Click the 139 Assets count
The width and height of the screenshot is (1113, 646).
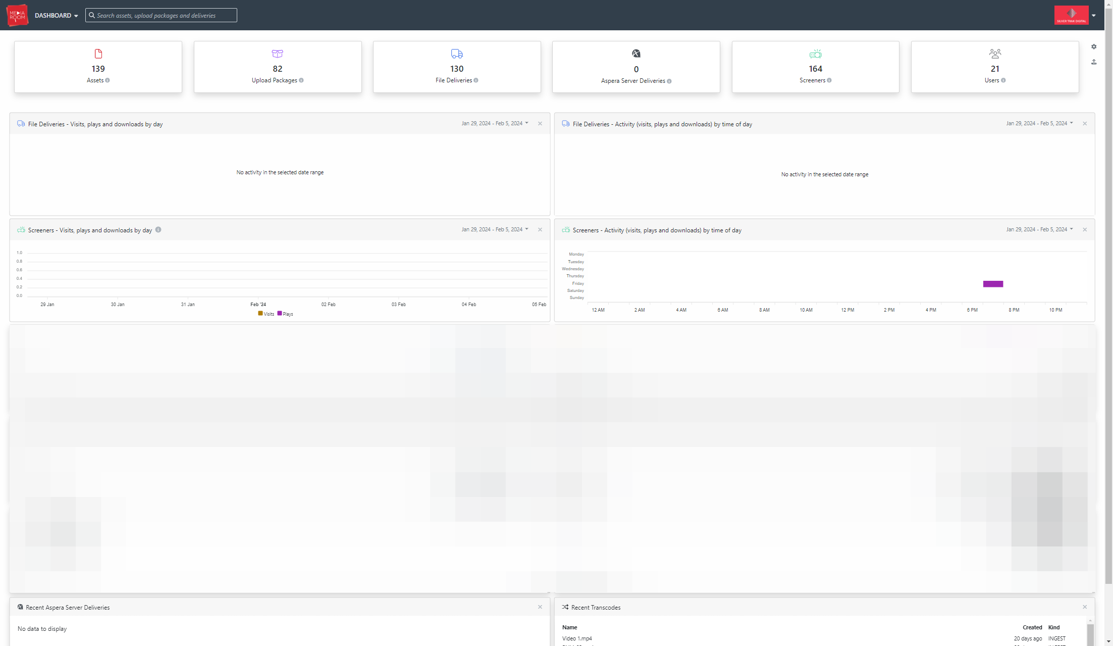point(98,69)
